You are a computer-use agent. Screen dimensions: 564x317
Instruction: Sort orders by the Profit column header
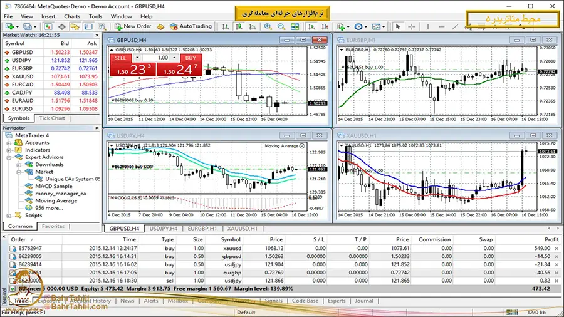[x=551, y=239]
